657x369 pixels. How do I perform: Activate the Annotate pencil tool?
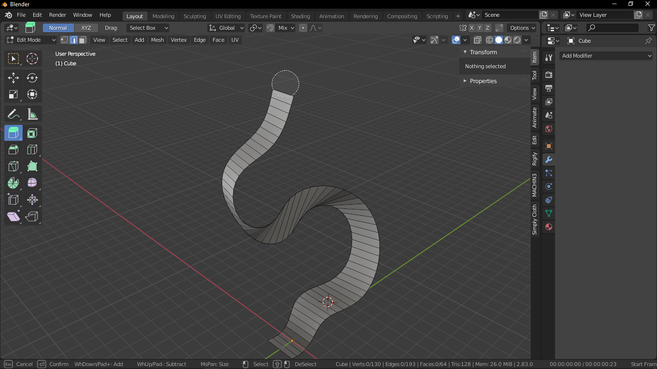pyautogui.click(x=13, y=114)
